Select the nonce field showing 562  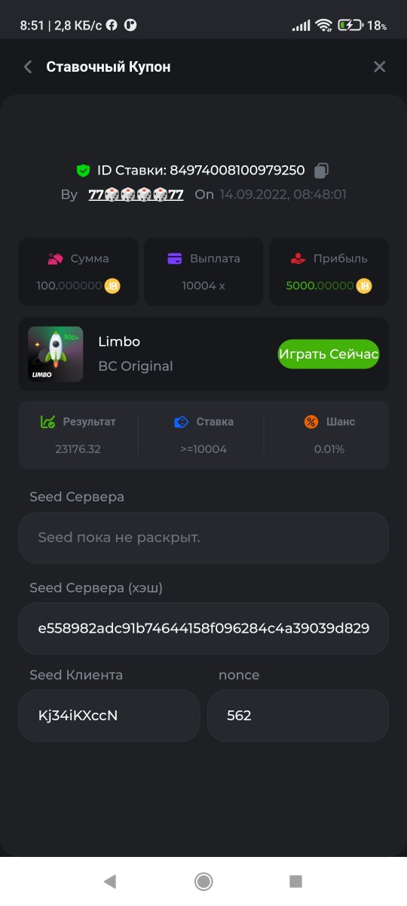(x=298, y=716)
